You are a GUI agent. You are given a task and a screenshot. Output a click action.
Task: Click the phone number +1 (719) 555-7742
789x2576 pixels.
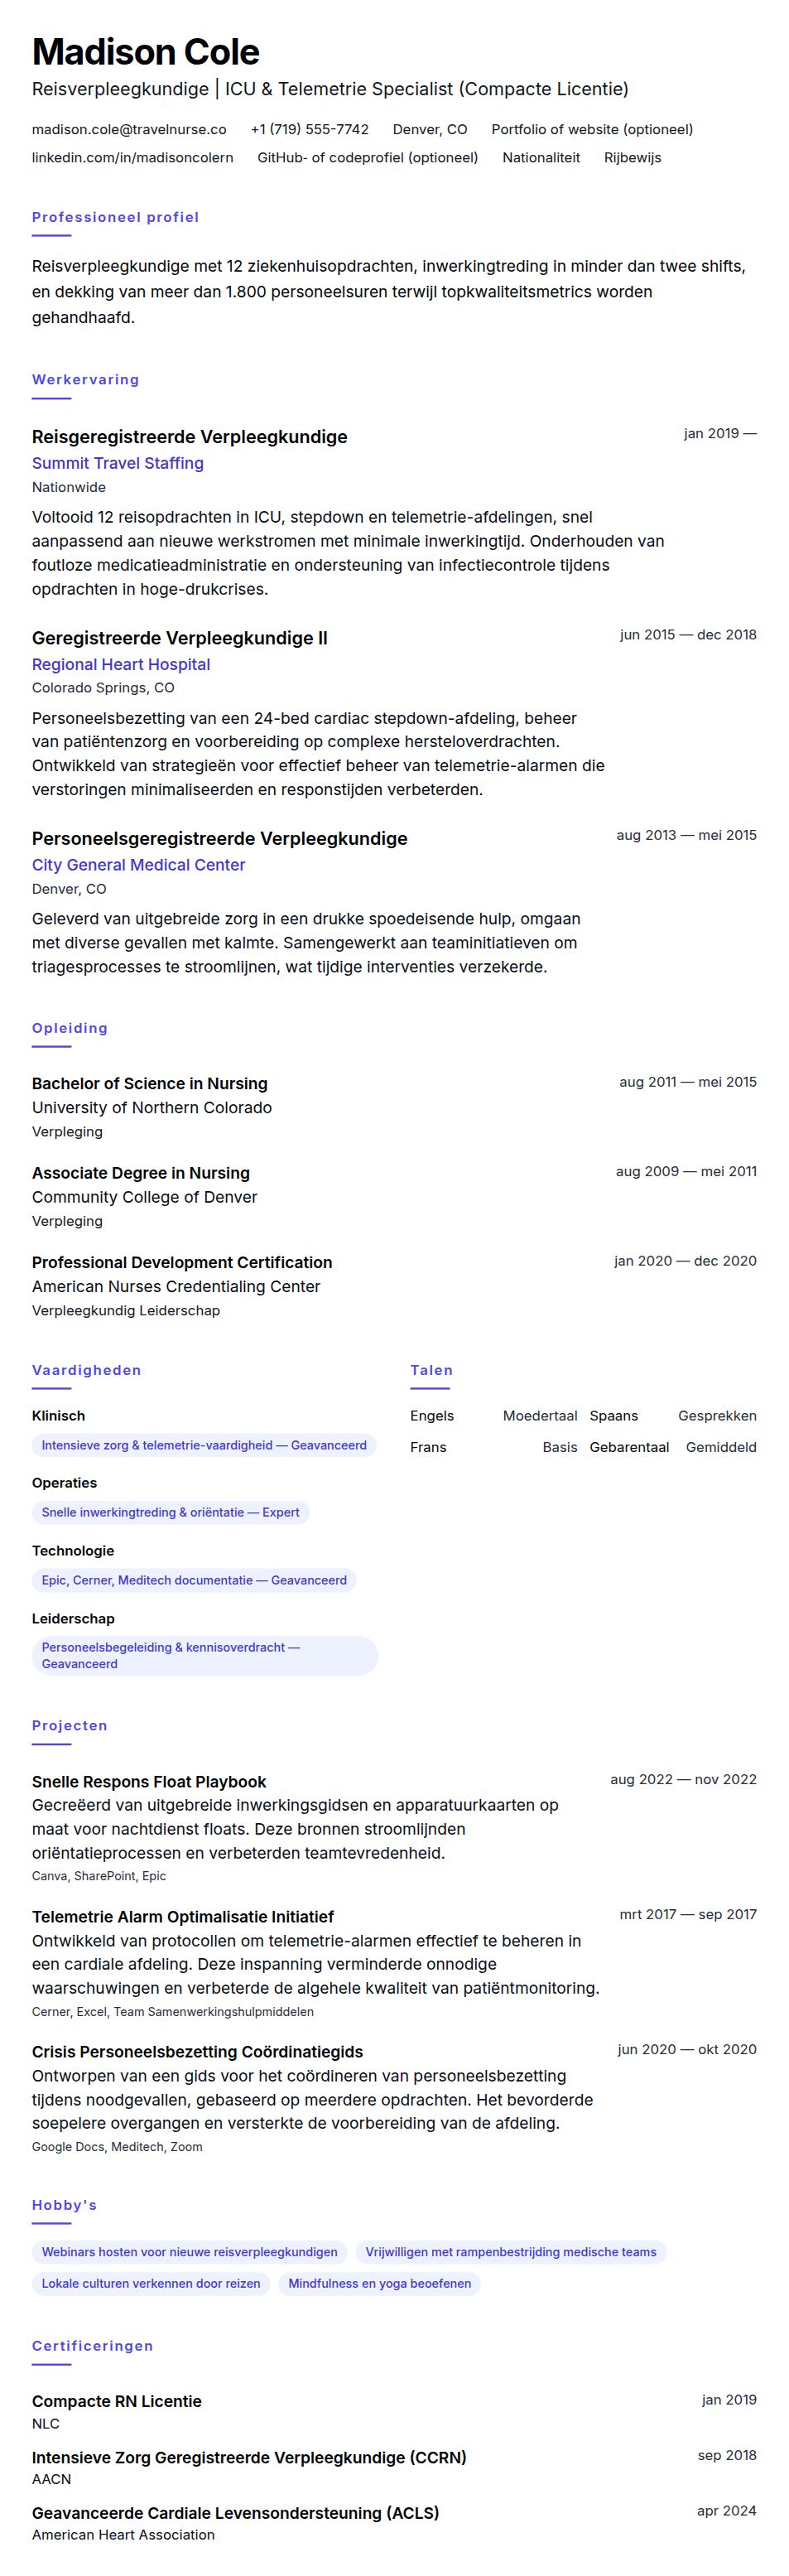[x=309, y=129]
